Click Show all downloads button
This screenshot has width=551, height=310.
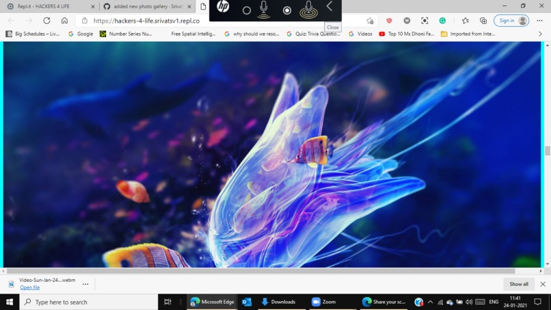coord(519,284)
